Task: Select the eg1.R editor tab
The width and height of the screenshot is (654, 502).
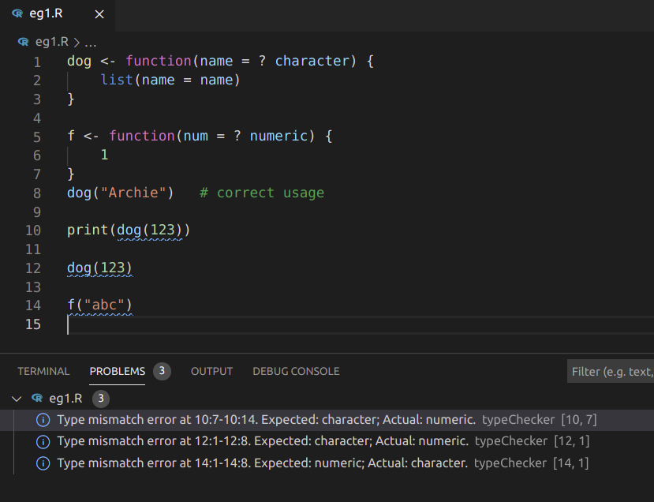Action: click(58, 14)
